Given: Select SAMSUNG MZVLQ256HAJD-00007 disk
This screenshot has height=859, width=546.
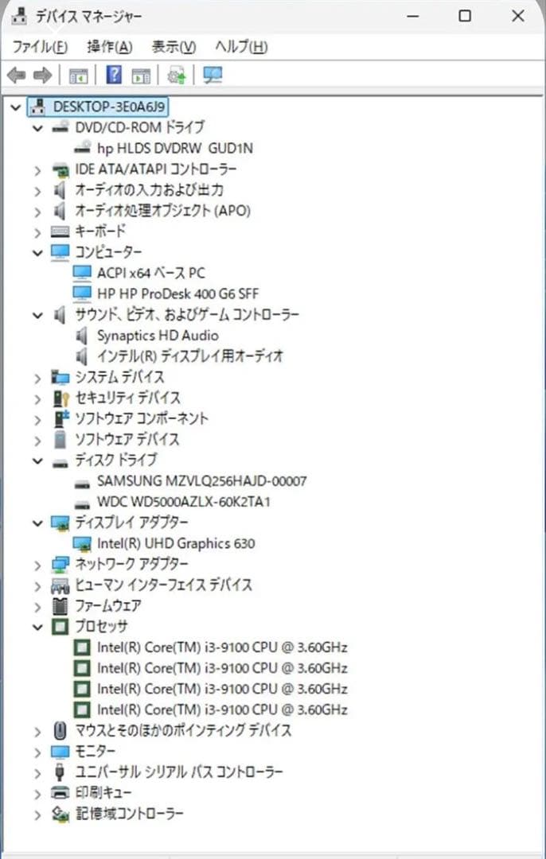Looking at the screenshot, I should (x=201, y=481).
